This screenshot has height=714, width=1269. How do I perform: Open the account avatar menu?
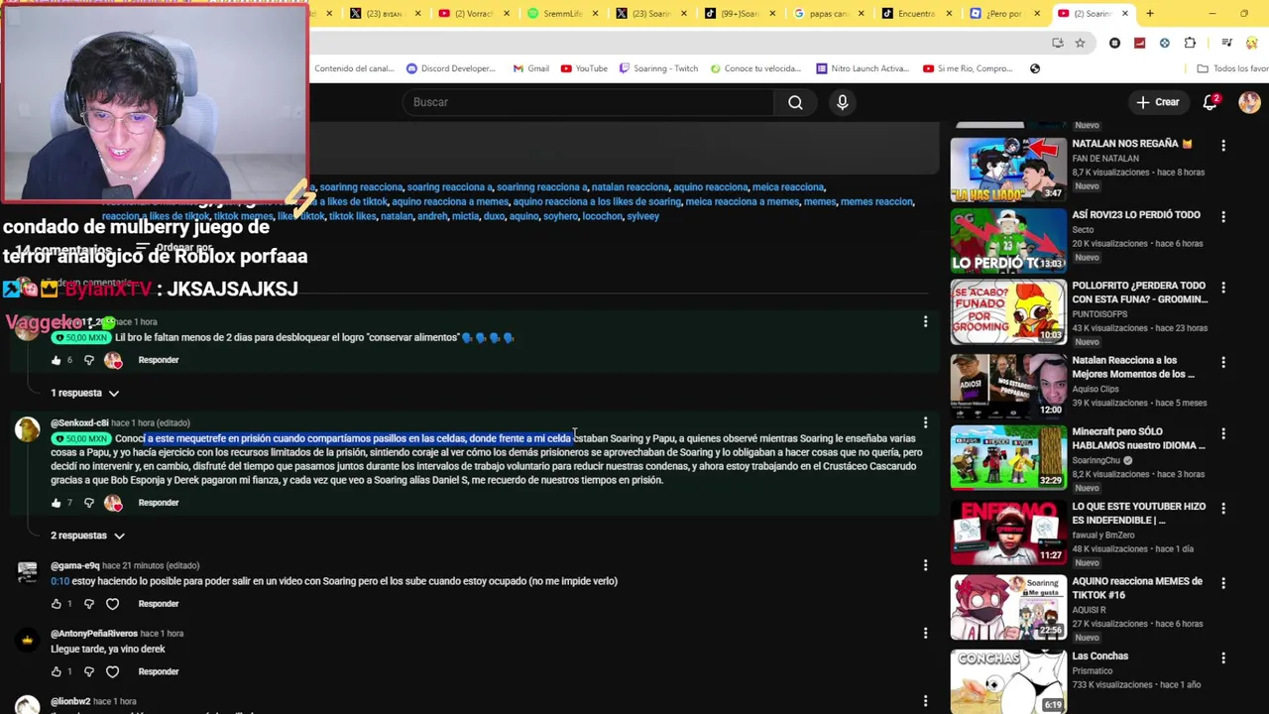click(1248, 102)
